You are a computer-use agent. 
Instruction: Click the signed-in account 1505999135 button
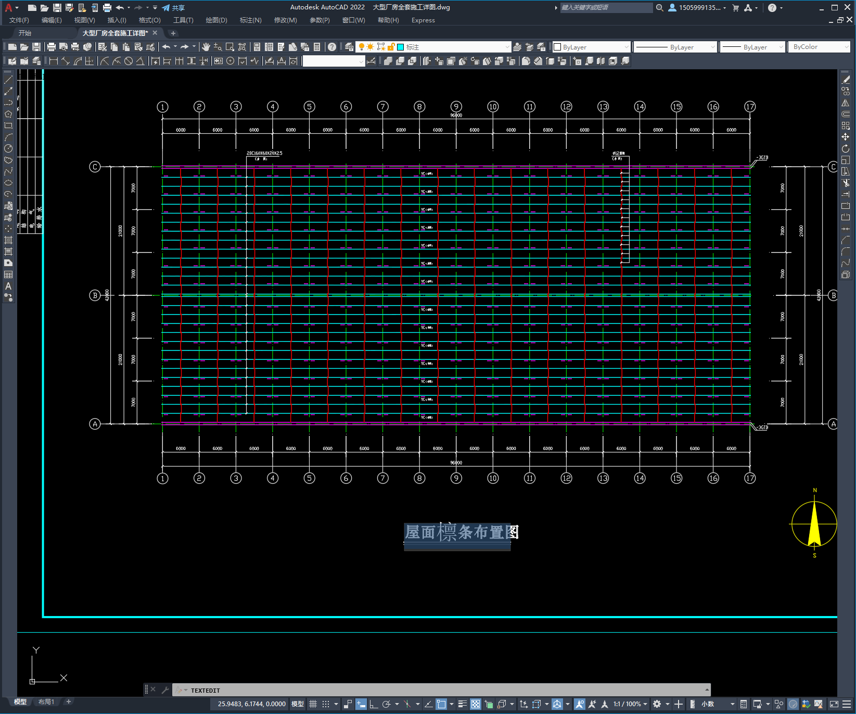click(x=697, y=8)
